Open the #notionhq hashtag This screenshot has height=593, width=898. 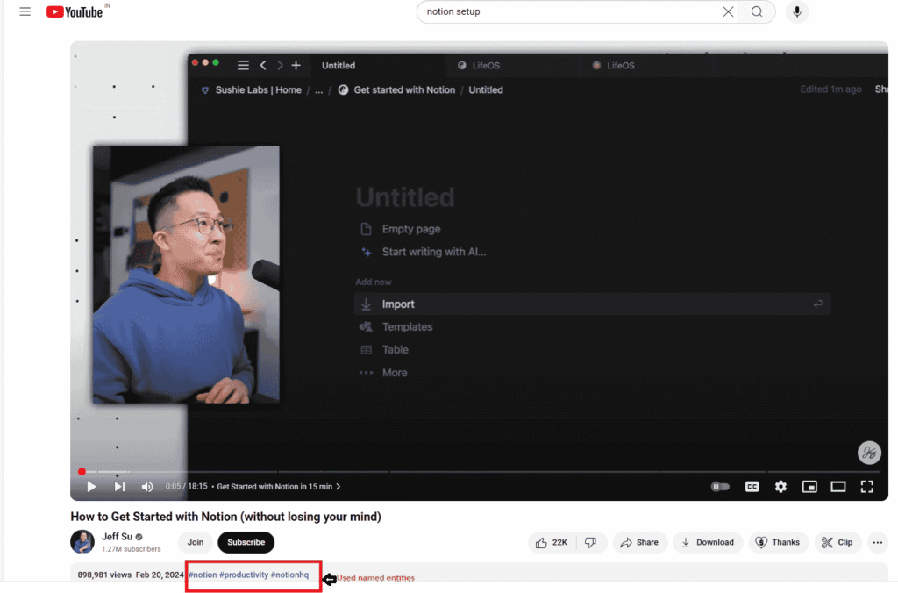[x=289, y=575]
